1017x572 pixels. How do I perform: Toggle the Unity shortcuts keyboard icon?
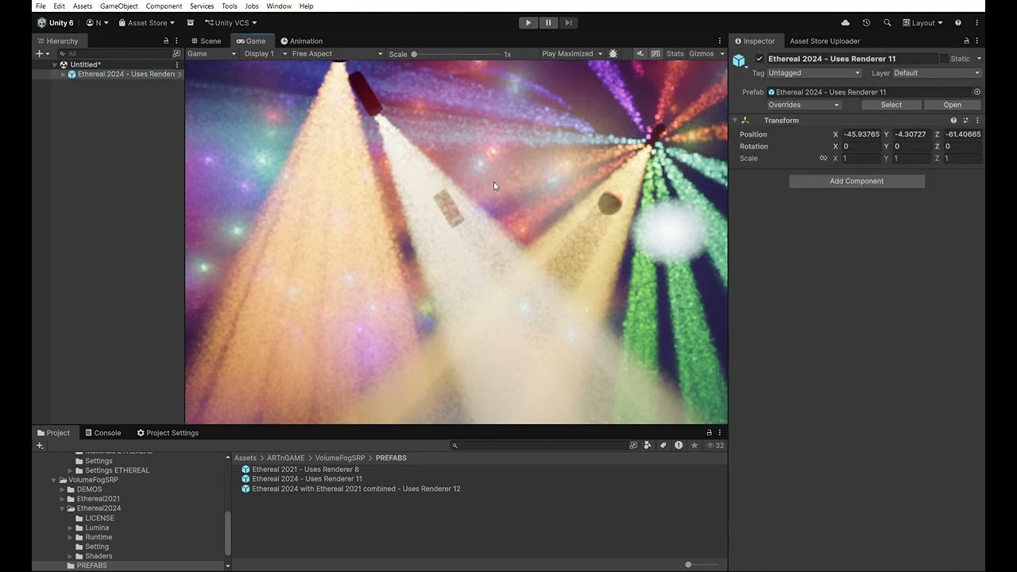(x=655, y=54)
